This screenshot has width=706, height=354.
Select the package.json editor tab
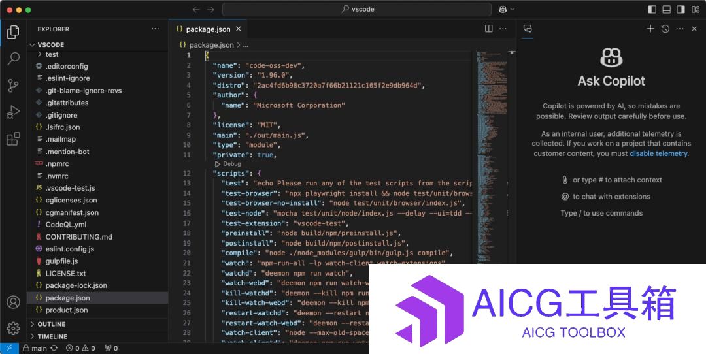pos(208,29)
